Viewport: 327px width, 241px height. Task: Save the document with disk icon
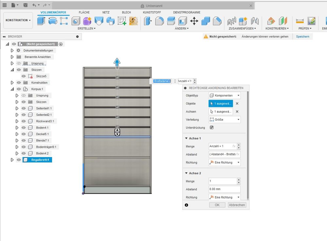pyautogui.click(x=25, y=5)
